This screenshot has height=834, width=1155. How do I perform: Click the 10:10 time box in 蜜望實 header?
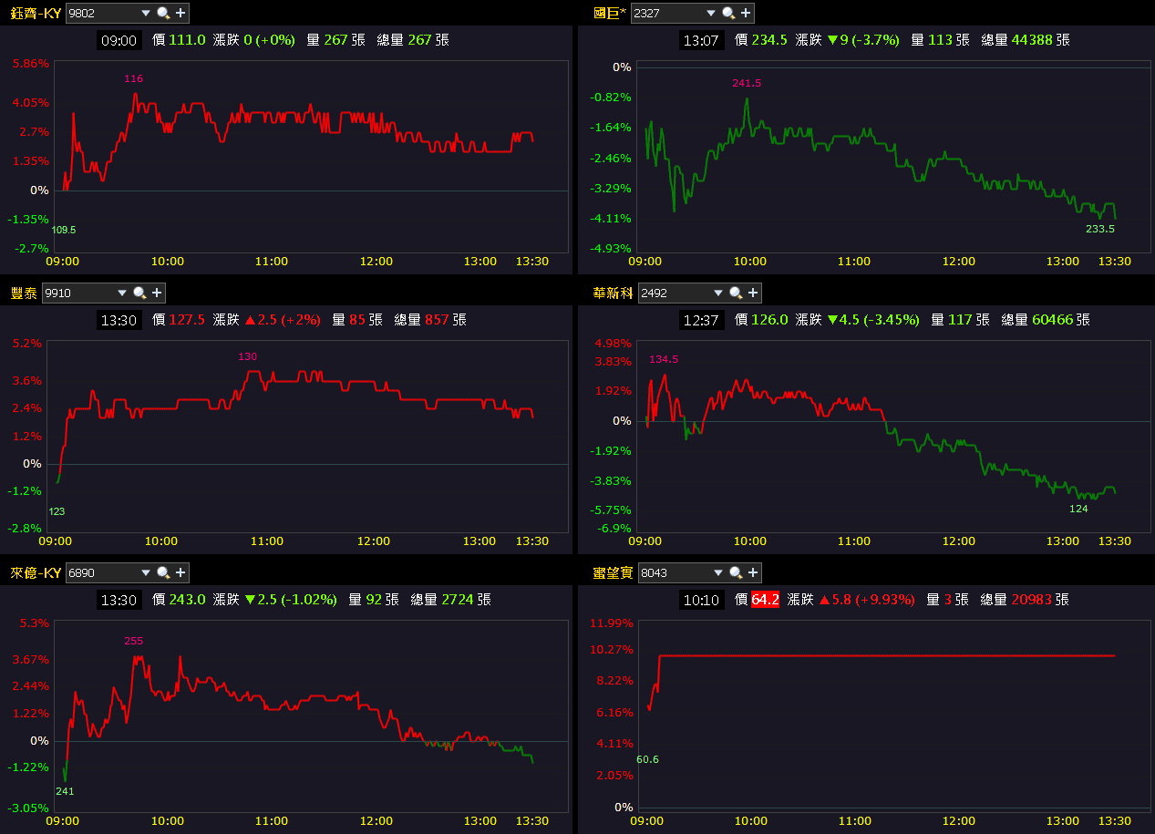coord(702,600)
